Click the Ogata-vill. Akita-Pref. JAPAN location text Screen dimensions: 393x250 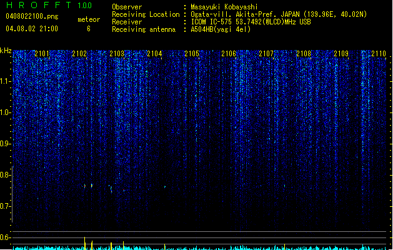[279, 14]
